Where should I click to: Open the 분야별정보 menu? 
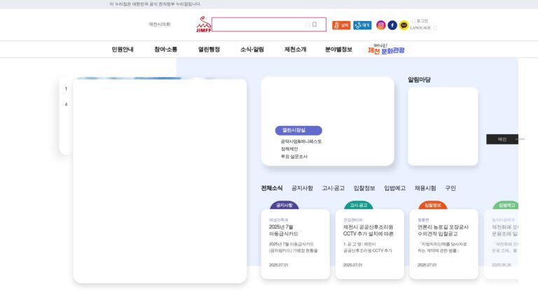click(338, 50)
